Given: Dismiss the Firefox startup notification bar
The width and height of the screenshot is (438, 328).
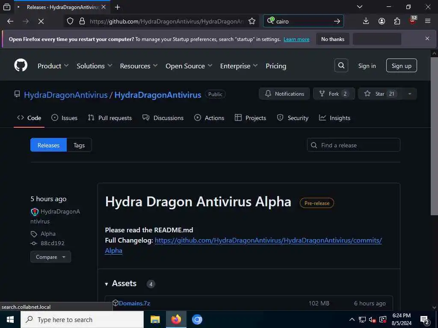Looking at the screenshot, I should click(x=427, y=38).
